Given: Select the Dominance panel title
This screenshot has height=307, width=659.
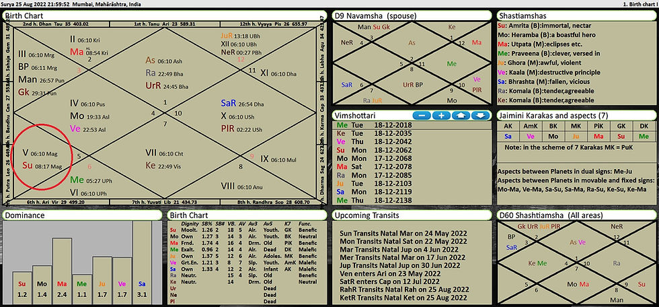Looking at the screenshot, I should coord(24,215).
